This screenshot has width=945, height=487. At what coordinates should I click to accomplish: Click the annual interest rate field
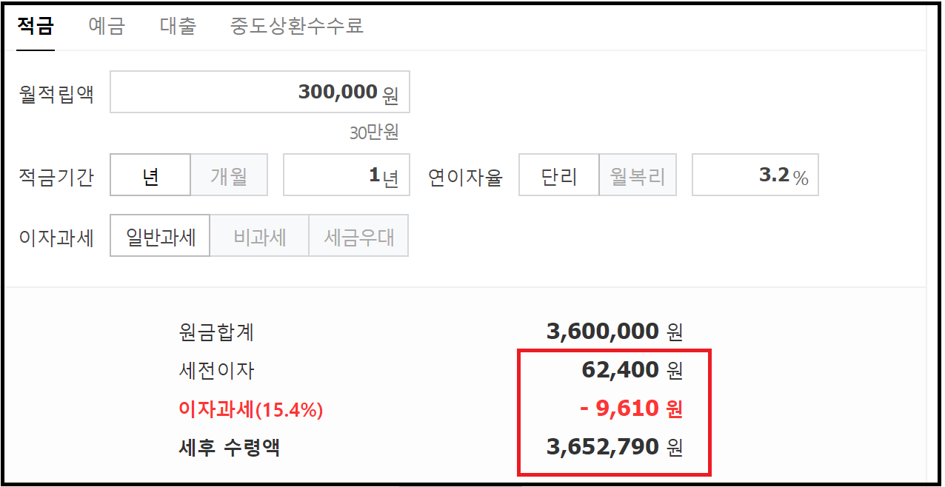click(755, 175)
